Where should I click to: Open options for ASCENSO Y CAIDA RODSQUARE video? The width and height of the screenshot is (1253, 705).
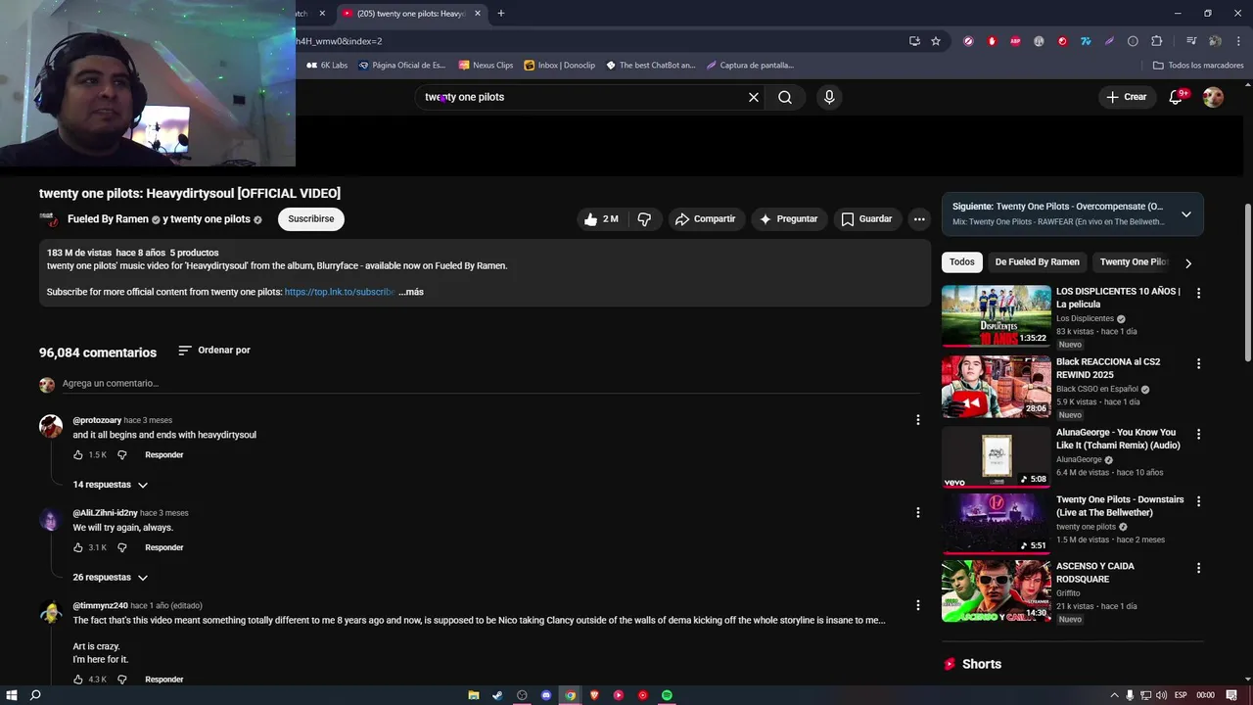tap(1198, 568)
